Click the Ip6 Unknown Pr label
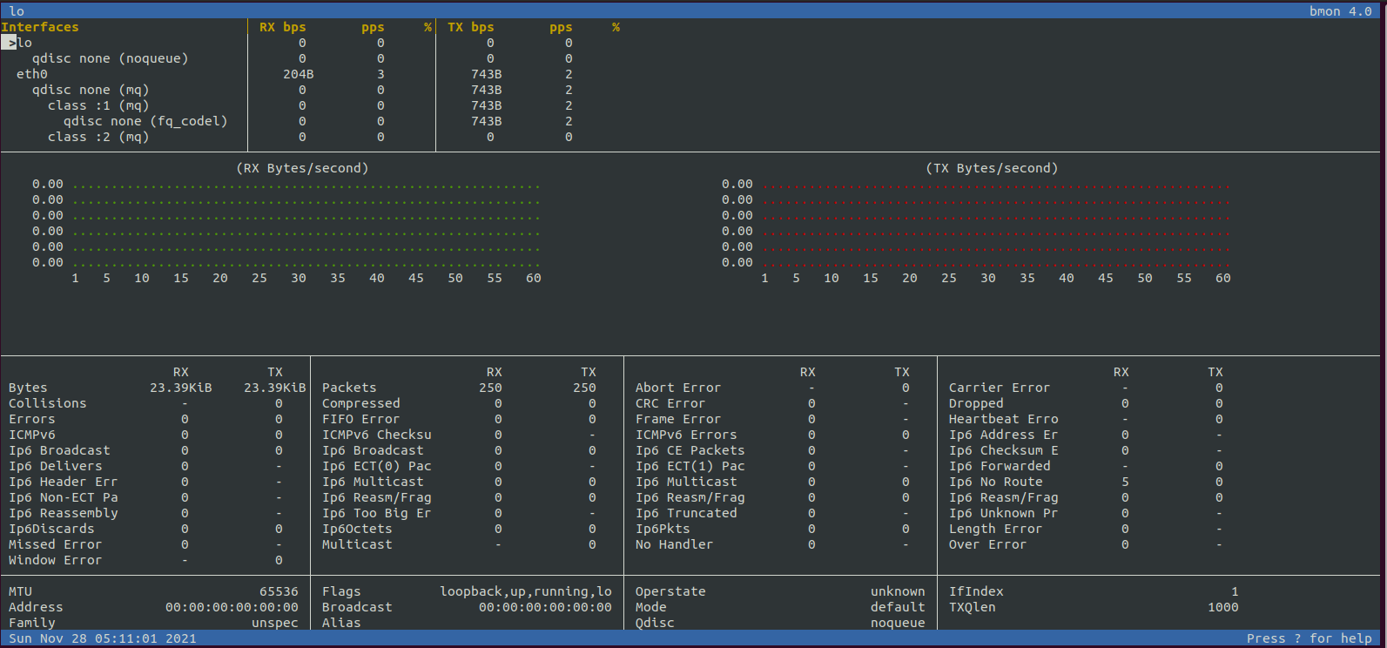Image resolution: width=1387 pixels, height=648 pixels. 1004,513
